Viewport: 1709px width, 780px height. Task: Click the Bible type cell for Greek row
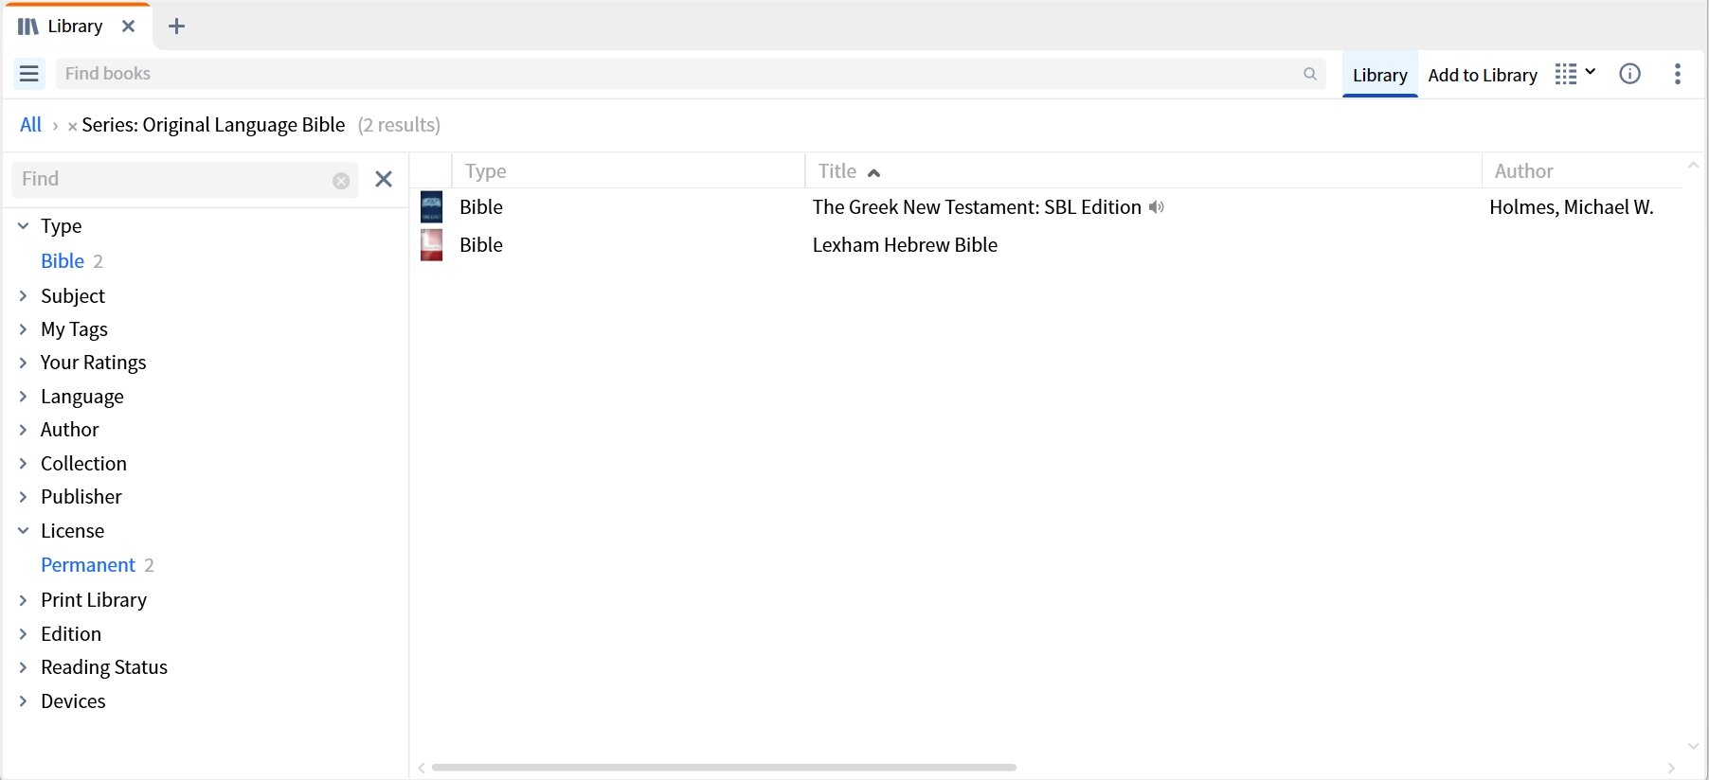tap(481, 207)
